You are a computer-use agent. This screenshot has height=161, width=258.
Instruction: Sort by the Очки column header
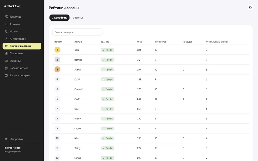click(140, 42)
